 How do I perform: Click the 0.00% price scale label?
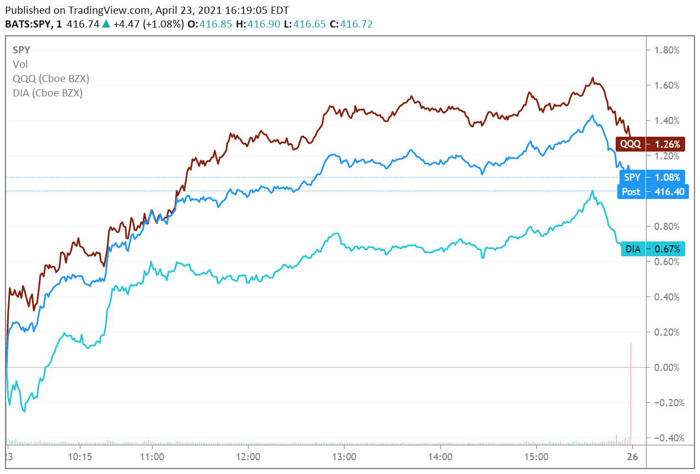click(x=666, y=368)
